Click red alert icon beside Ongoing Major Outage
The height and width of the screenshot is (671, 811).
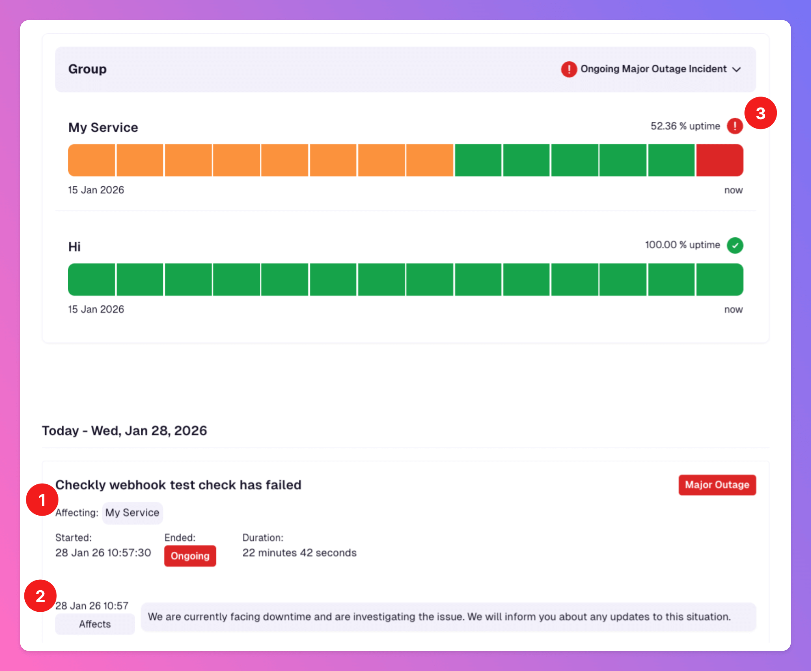[569, 69]
